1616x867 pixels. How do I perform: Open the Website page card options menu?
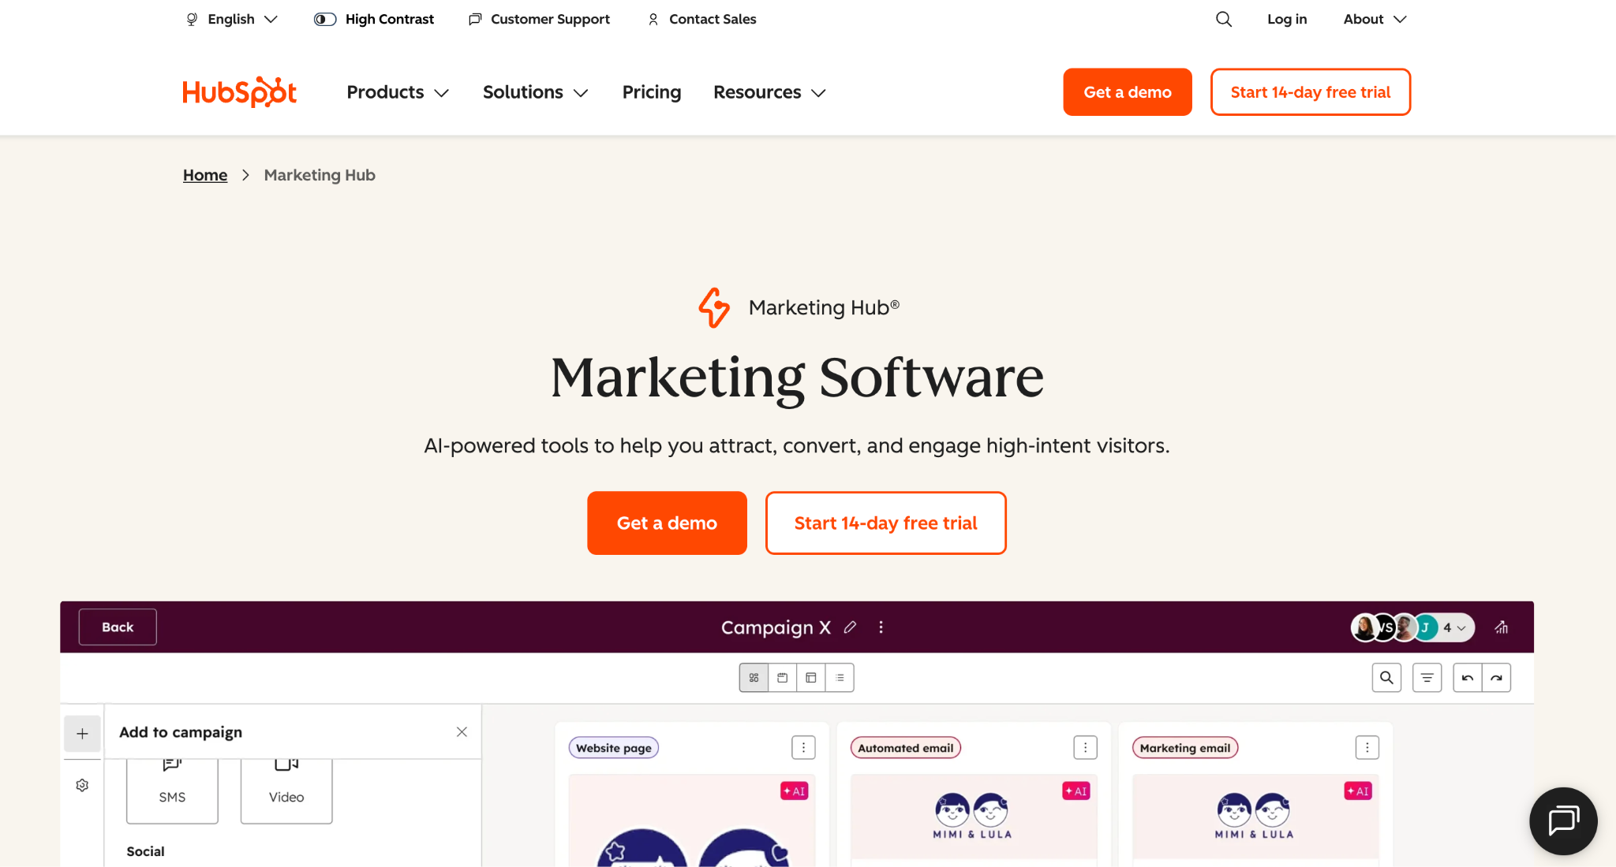pos(803,747)
